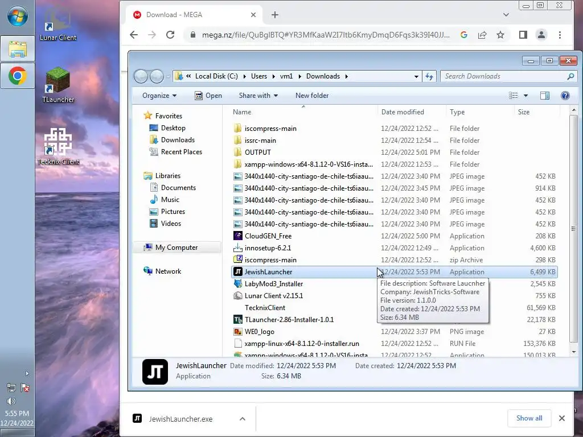Open the address bar history dropdown
Screen dimensions: 583x437
(416, 77)
